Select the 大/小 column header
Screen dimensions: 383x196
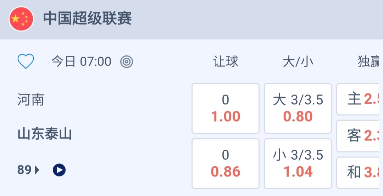point(298,62)
